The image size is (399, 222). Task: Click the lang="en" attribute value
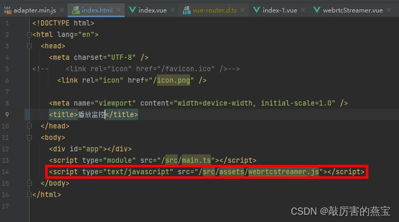(x=86, y=35)
